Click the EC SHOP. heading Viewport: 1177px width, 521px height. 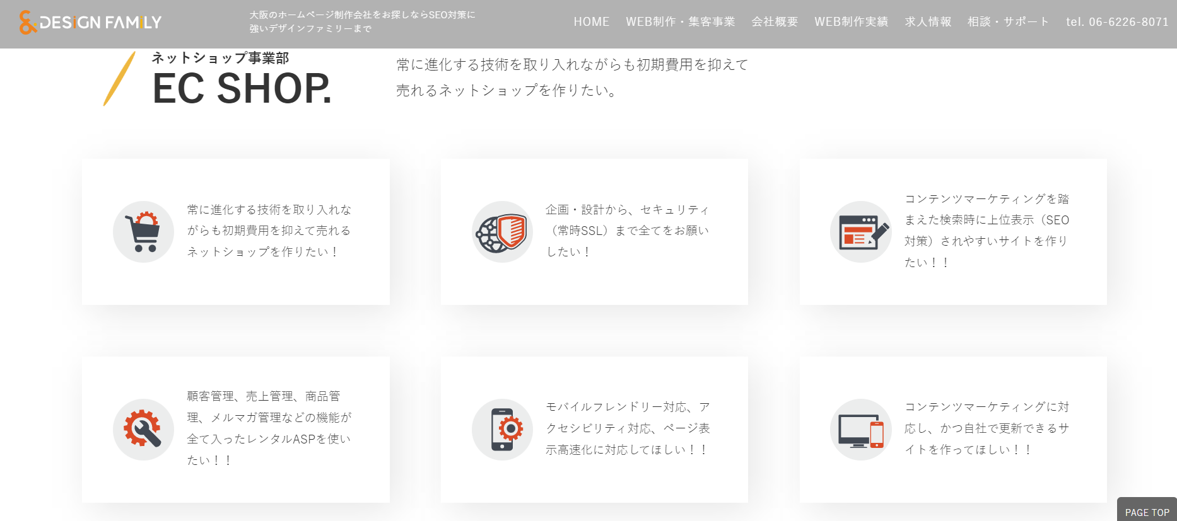tap(242, 88)
